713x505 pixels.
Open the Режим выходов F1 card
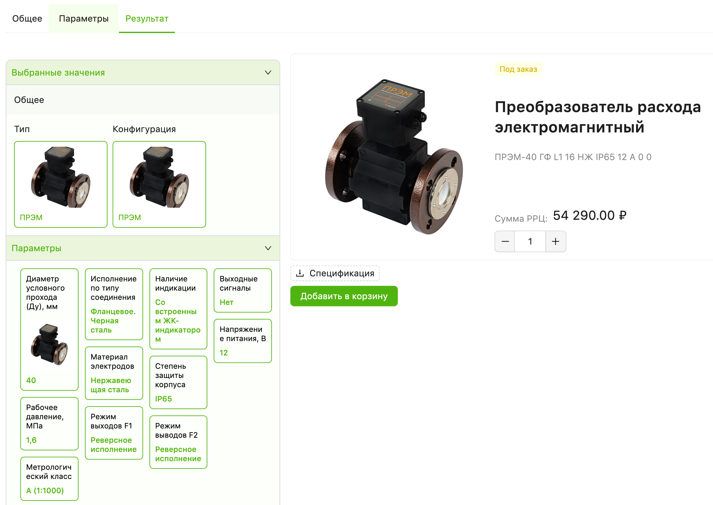114,433
